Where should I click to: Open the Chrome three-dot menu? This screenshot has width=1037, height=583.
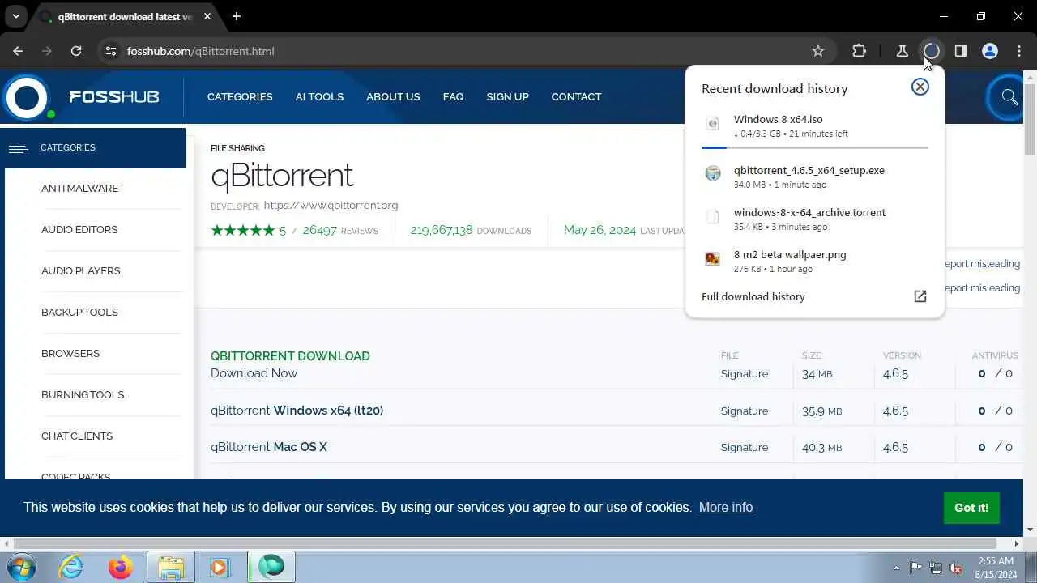coord(1019,51)
